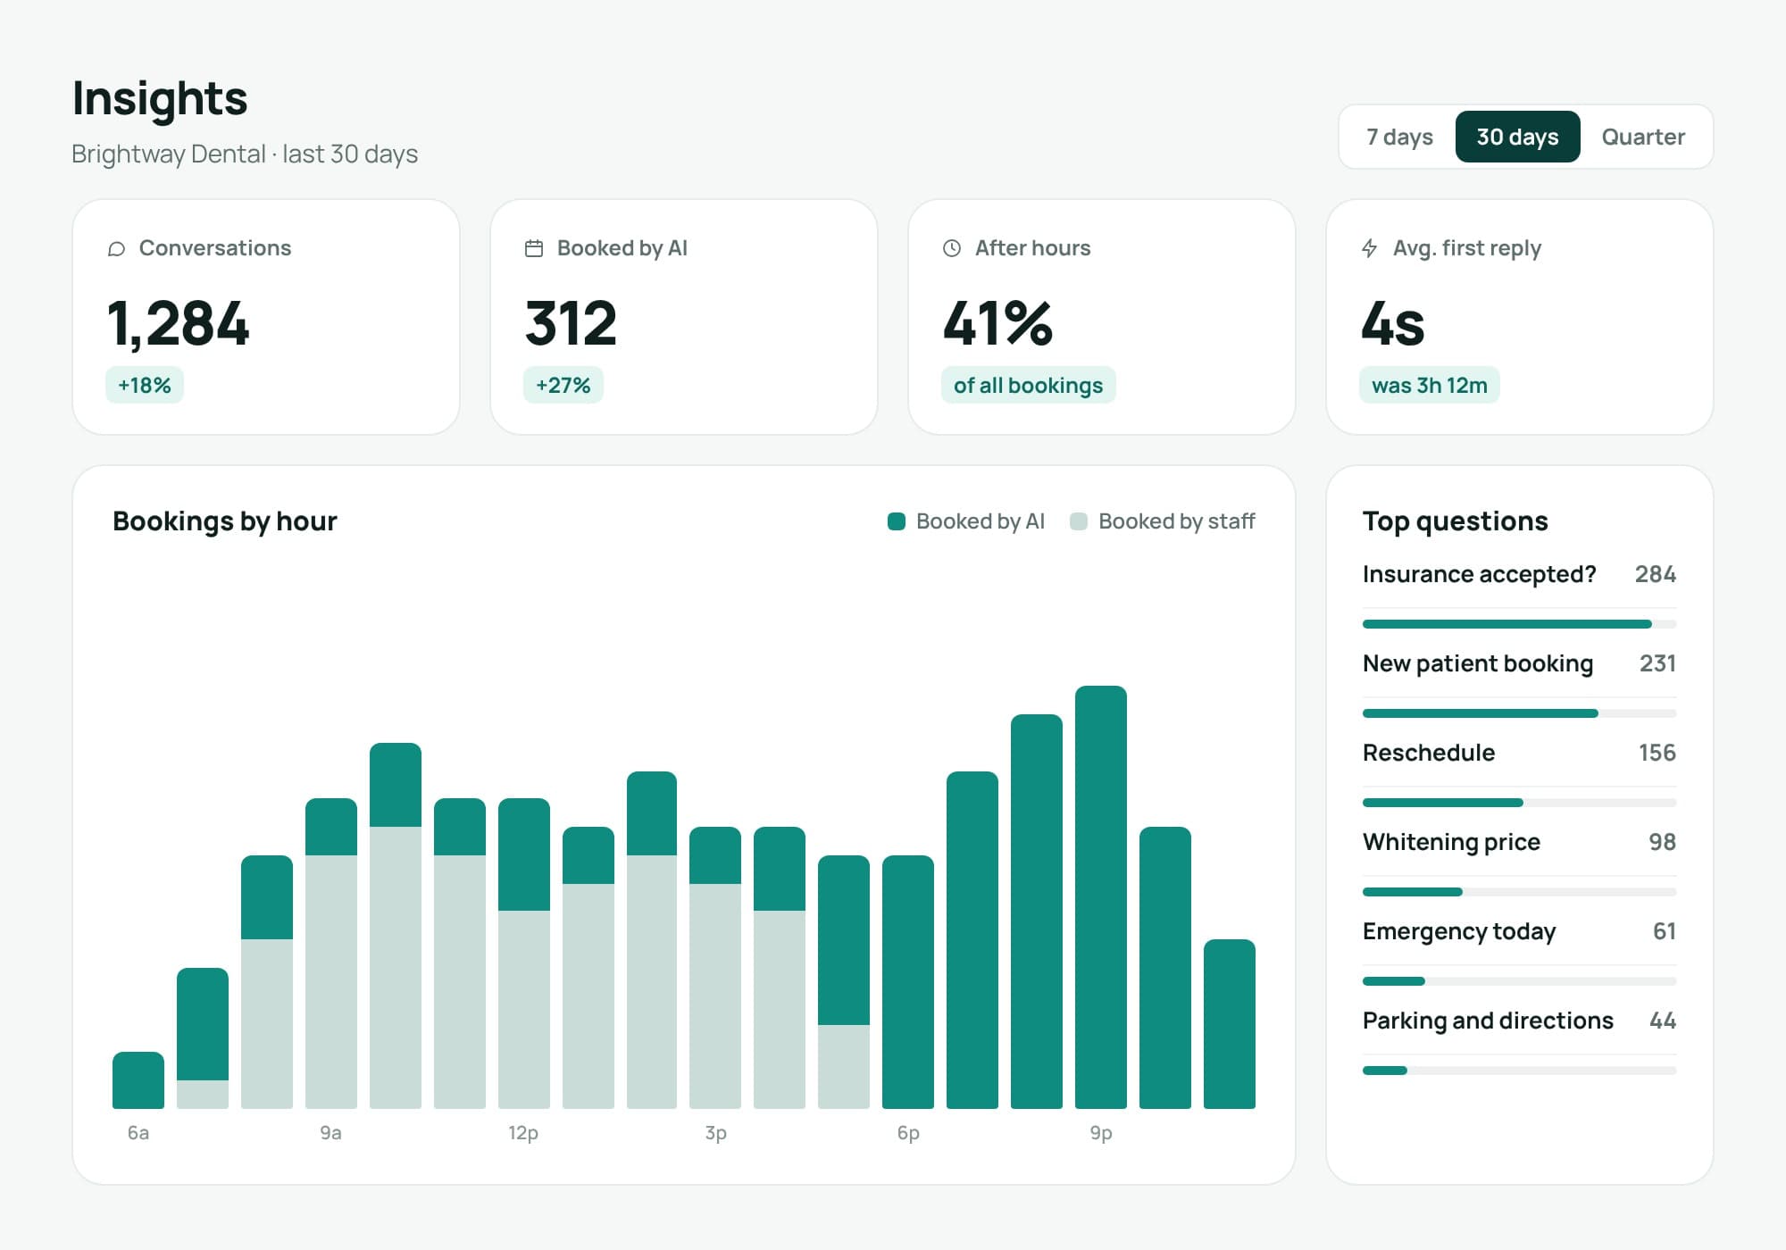Click the New patient booking progress bar
The height and width of the screenshot is (1250, 1786).
coord(1519,713)
